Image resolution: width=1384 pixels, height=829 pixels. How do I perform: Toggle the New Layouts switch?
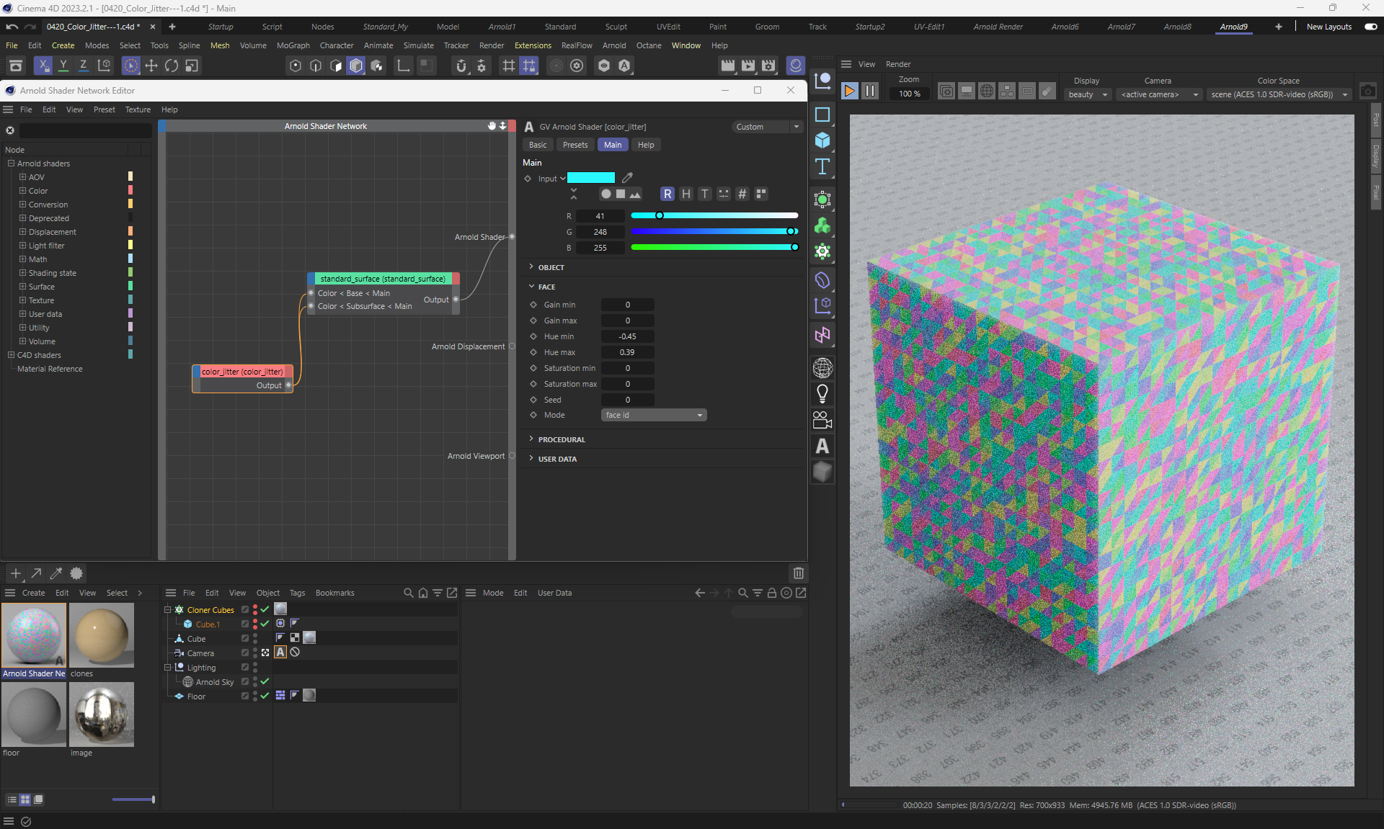1370,27
